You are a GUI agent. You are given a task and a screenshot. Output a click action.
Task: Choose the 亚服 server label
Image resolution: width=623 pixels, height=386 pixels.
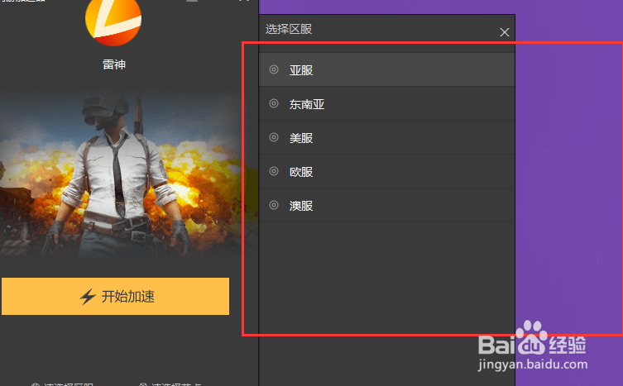point(301,70)
